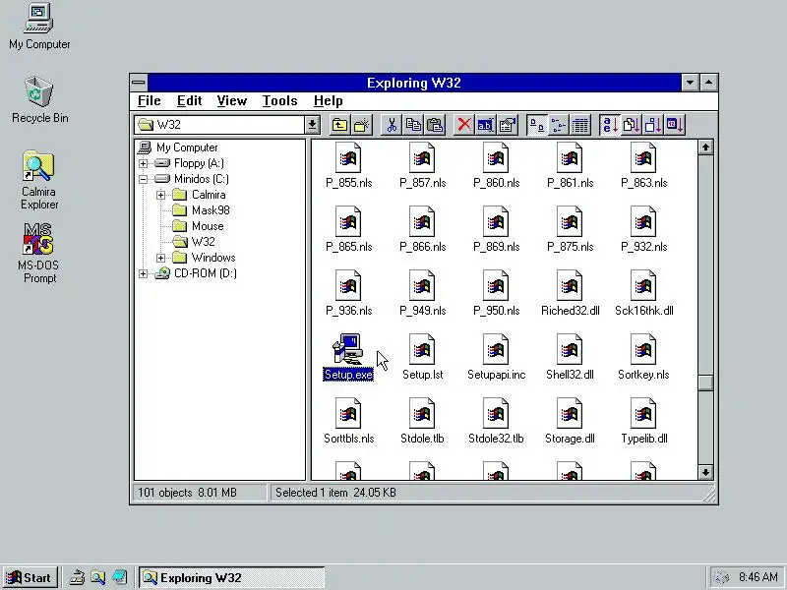The height and width of the screenshot is (590, 787).
Task: Copy selected file using toolbar icon
Action: tap(413, 125)
